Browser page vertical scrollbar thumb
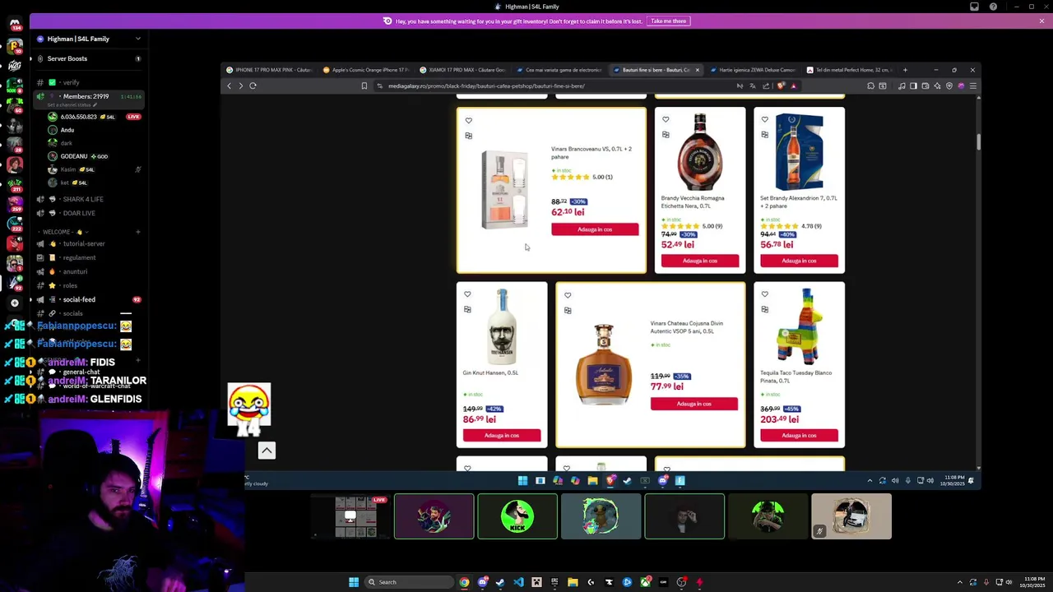The image size is (1053, 592). pyautogui.click(x=978, y=142)
